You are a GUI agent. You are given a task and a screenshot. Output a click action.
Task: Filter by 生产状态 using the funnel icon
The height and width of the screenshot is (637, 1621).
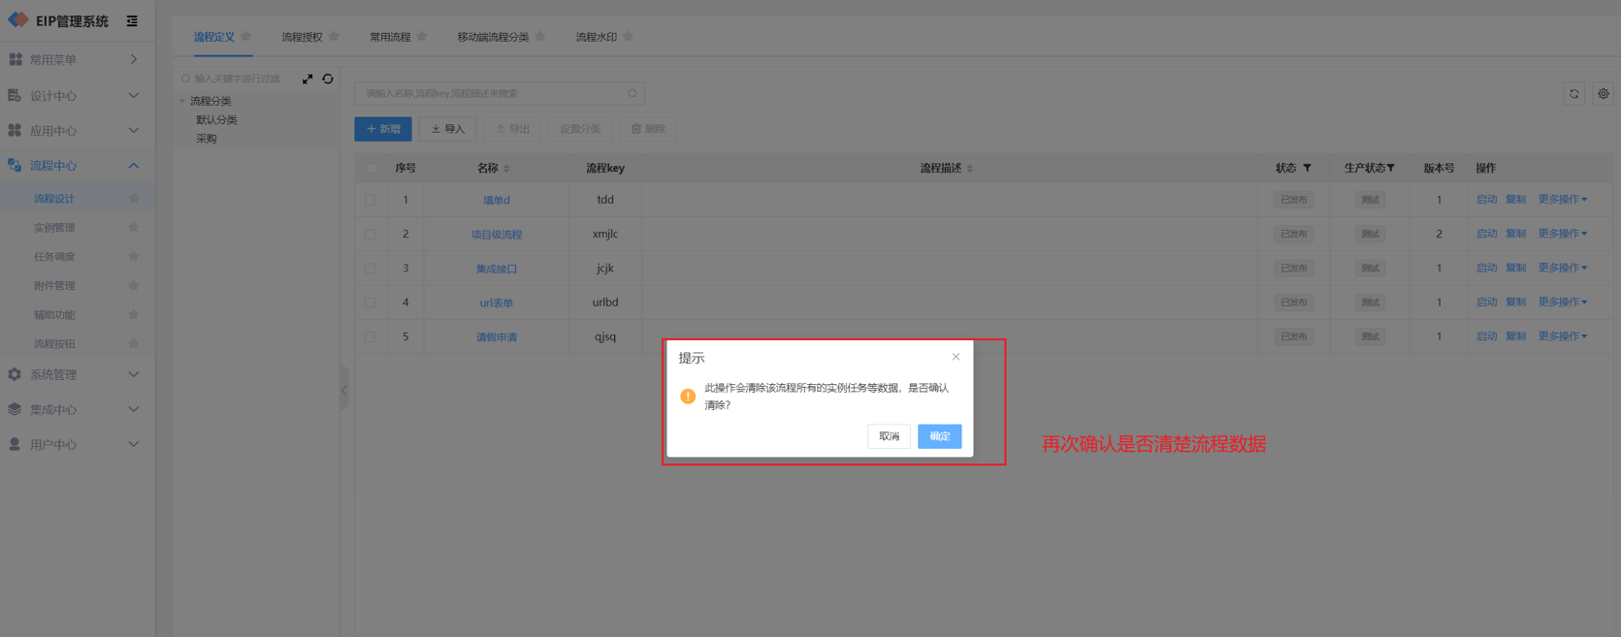coord(1391,168)
